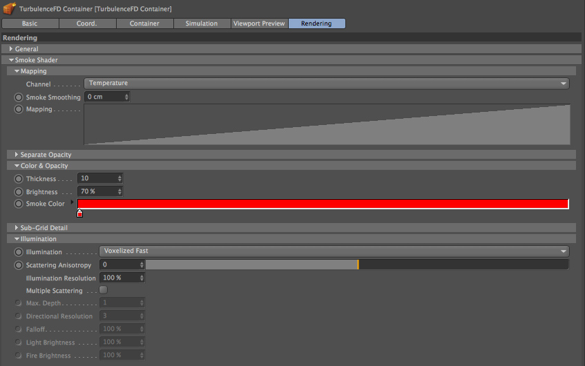Screen dimensions: 585x366
Task: Switch to the Simulation tab
Action: tap(202, 23)
